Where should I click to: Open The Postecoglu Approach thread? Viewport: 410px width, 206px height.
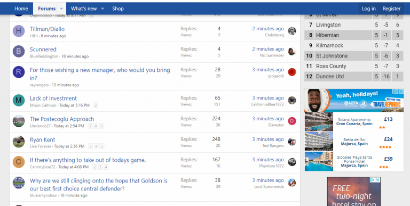click(62, 119)
